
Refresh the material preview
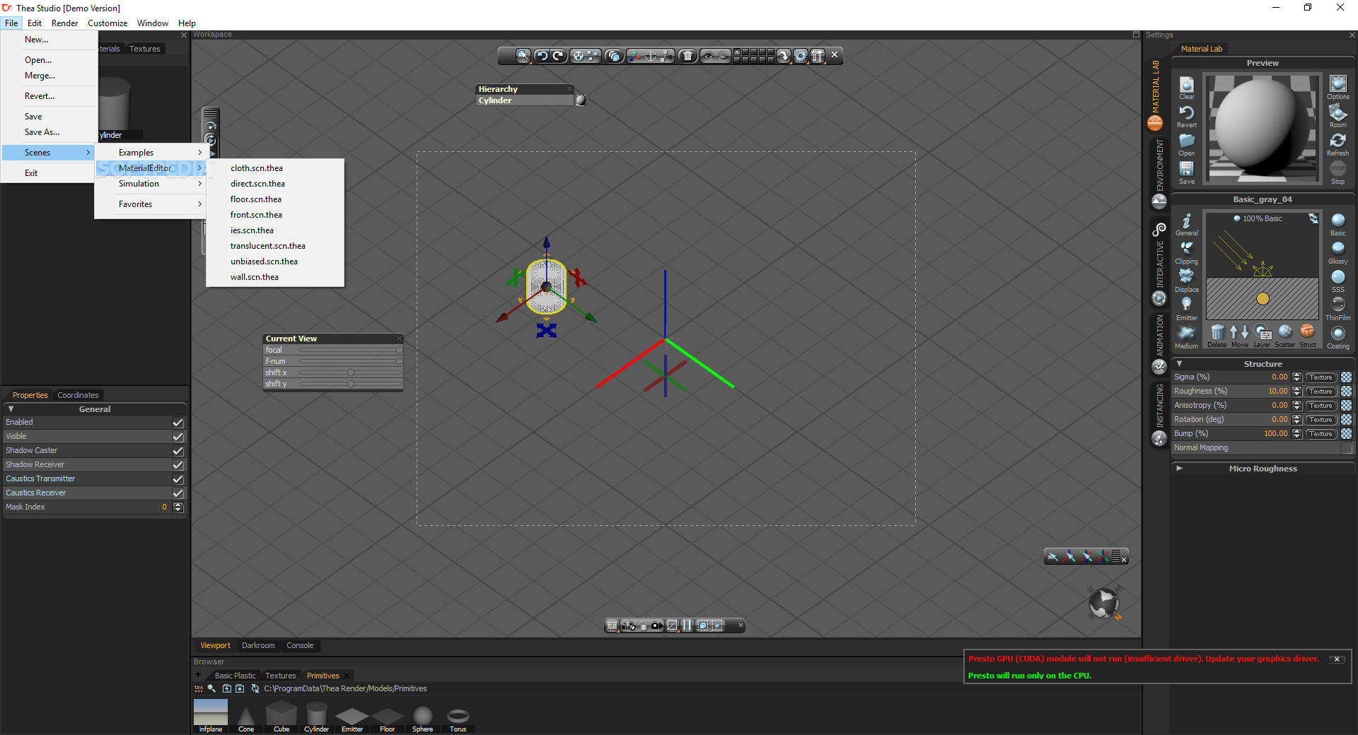pyautogui.click(x=1337, y=144)
